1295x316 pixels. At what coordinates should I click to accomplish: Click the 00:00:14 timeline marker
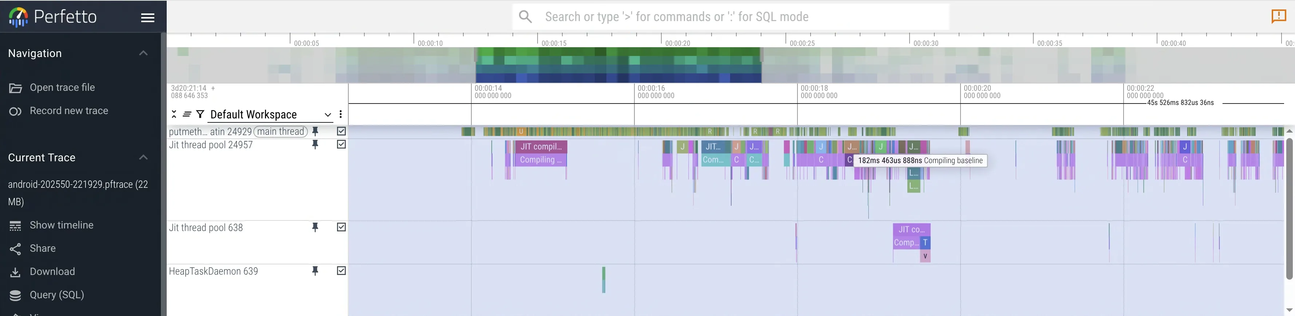tap(493, 92)
